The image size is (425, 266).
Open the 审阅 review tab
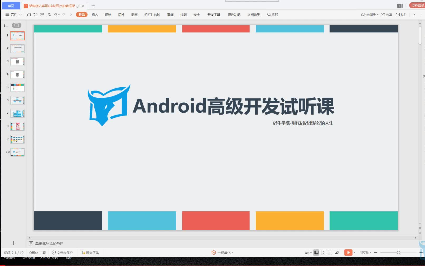click(170, 15)
